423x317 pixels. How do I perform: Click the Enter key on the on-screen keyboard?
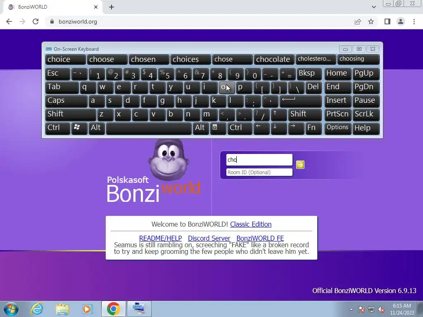pyautogui.click(x=301, y=102)
